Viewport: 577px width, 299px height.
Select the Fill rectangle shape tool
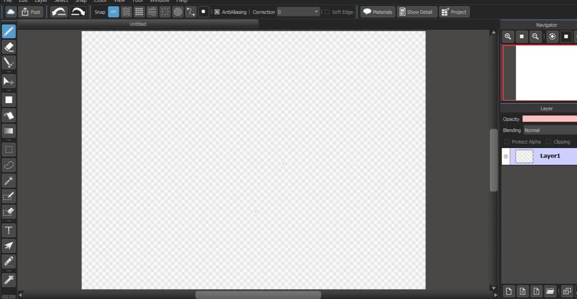point(9,100)
